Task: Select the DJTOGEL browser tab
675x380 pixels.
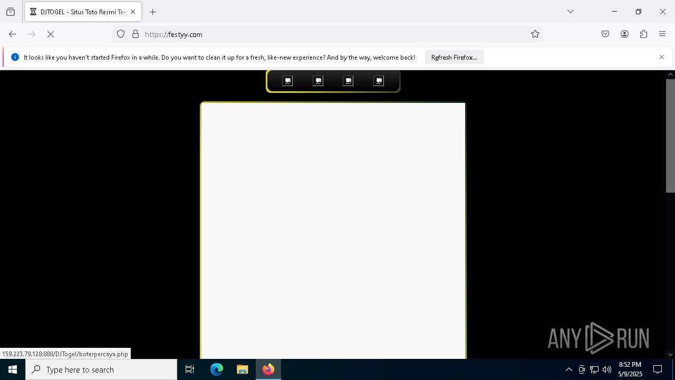Action: [83, 12]
